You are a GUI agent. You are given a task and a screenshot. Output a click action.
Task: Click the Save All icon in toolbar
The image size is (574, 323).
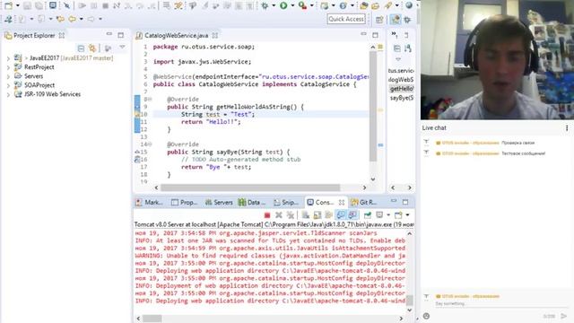point(39,5)
